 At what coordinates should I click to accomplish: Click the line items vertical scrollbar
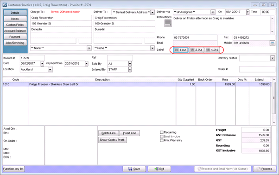point(274,101)
